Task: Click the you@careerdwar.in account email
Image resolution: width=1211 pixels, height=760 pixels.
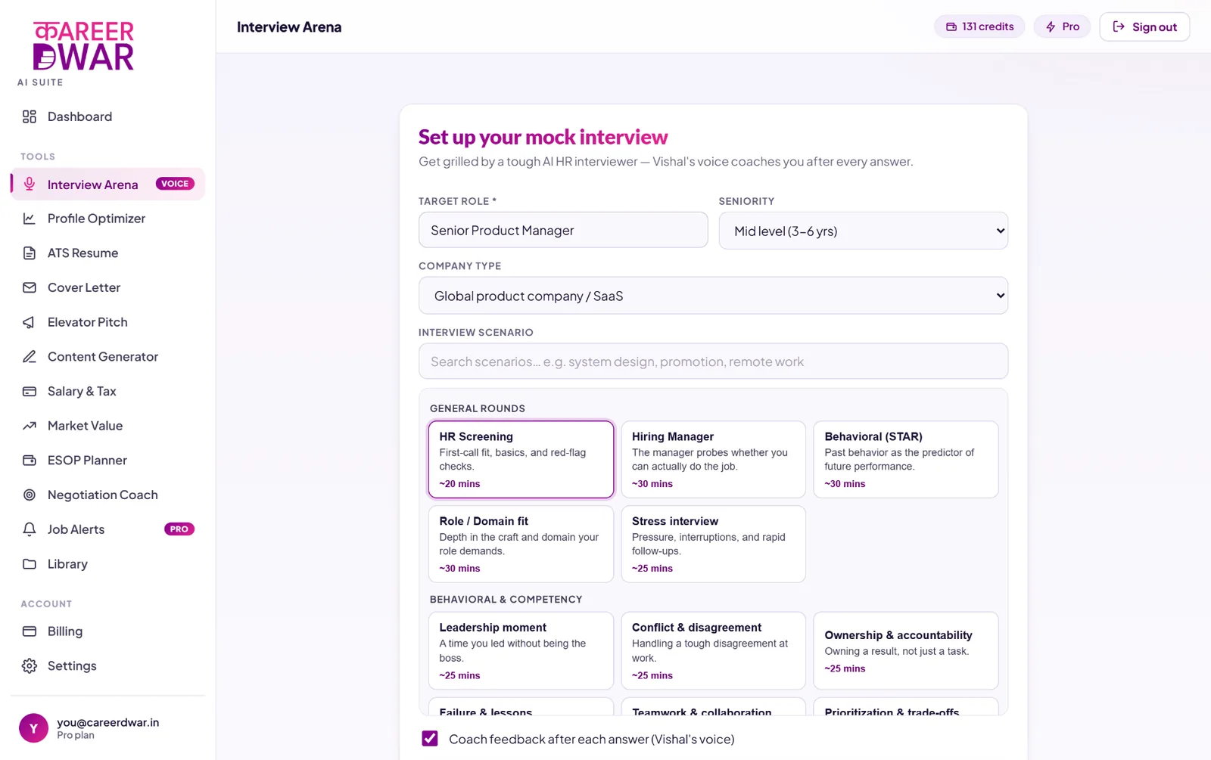Action: (108, 722)
